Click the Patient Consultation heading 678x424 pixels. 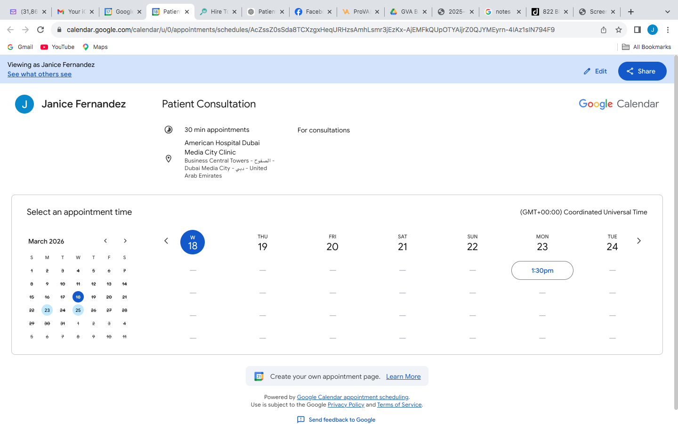pyautogui.click(x=209, y=104)
